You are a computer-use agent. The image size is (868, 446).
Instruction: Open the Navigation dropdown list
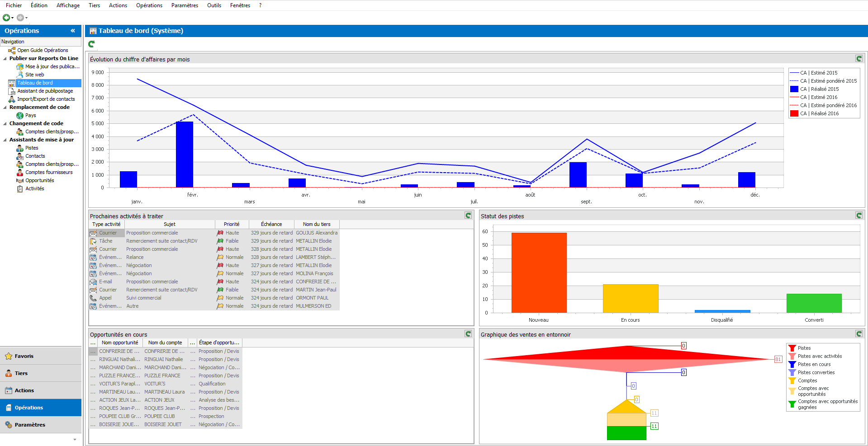tap(41, 42)
